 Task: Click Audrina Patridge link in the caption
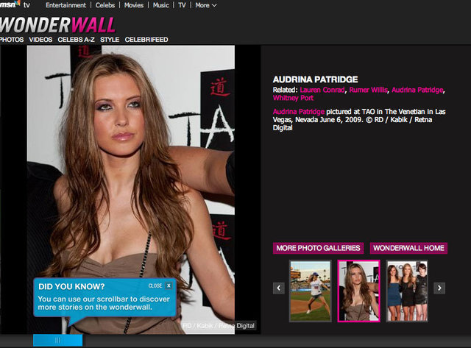point(299,112)
